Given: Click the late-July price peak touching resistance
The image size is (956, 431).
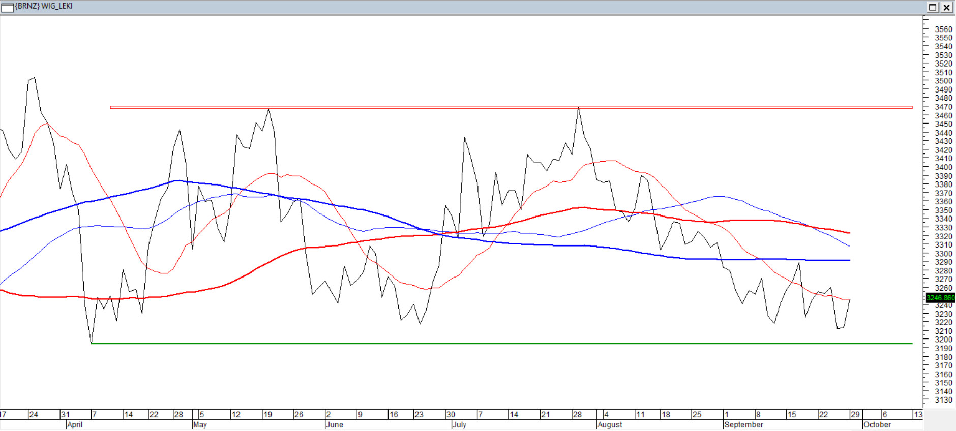Looking at the screenshot, I should click(578, 108).
